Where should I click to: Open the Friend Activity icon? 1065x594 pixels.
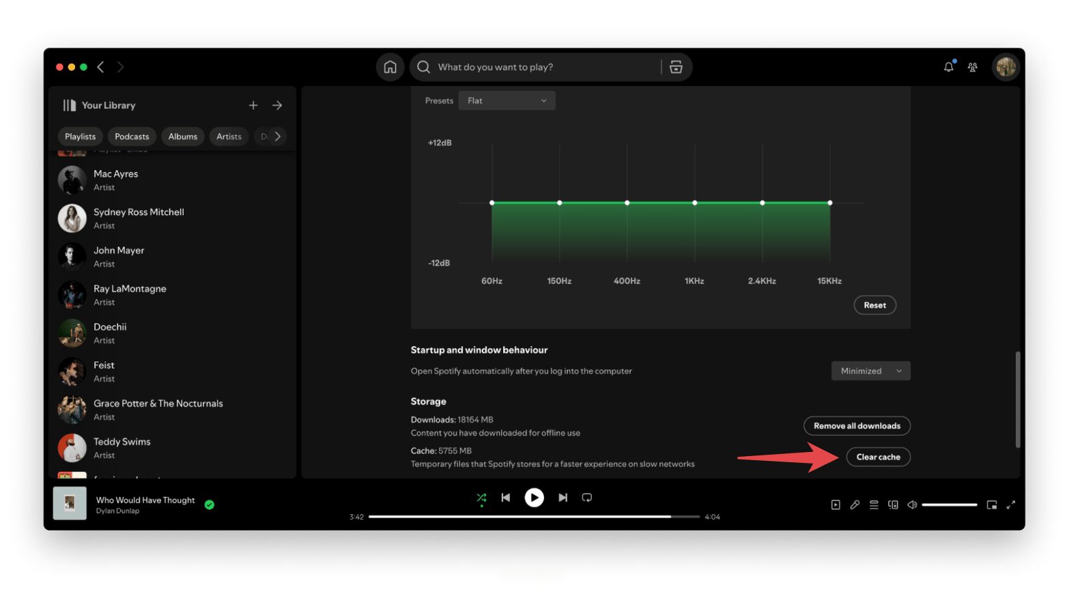[972, 67]
